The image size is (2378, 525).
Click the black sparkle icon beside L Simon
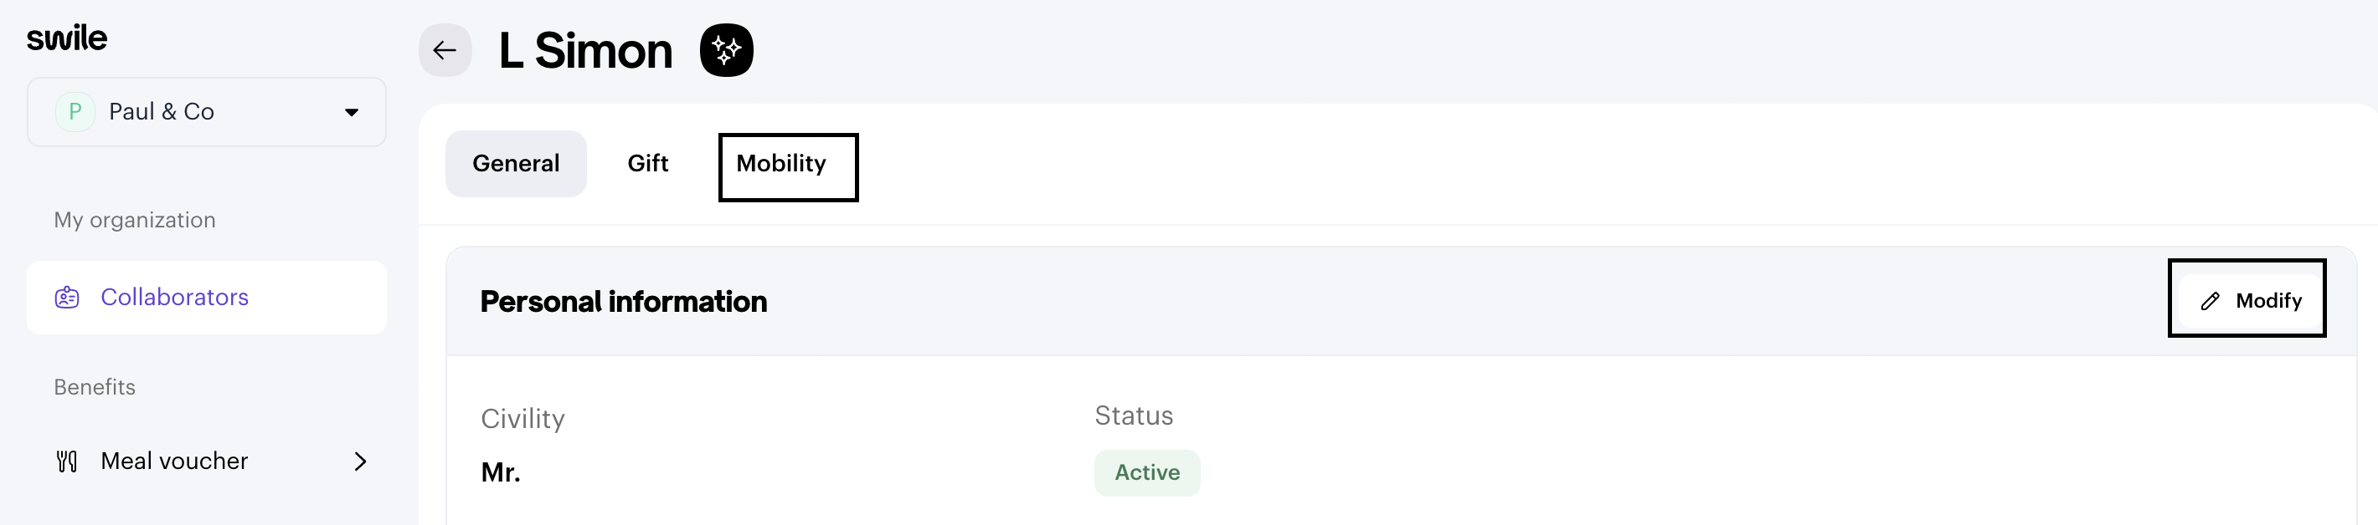click(x=727, y=49)
